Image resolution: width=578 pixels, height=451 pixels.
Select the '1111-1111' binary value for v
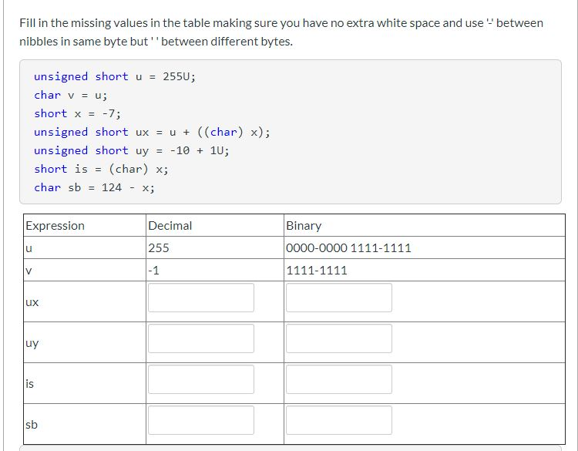(x=317, y=271)
